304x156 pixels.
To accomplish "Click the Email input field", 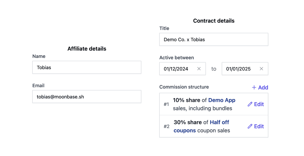I will [x=86, y=97].
